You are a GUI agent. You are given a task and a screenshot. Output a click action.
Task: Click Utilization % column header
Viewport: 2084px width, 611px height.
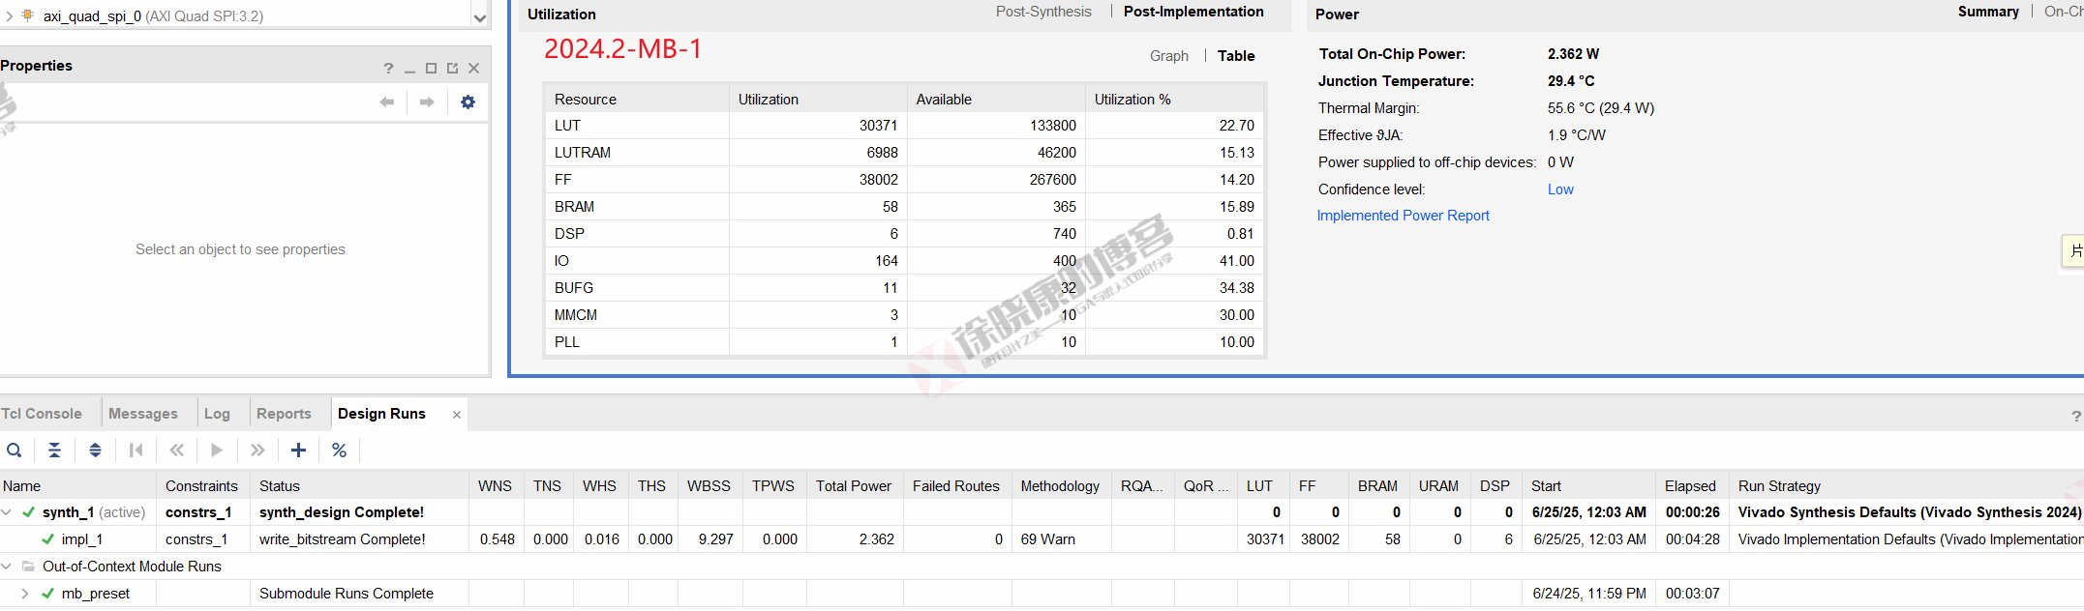(x=1174, y=100)
